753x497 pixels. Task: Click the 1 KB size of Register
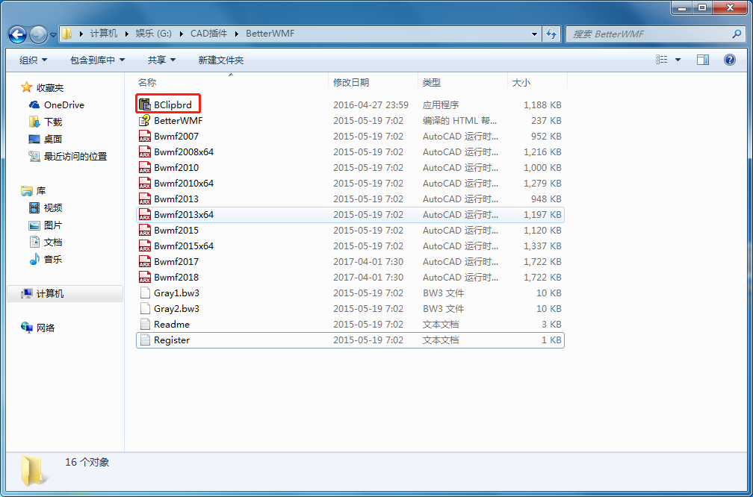(551, 340)
